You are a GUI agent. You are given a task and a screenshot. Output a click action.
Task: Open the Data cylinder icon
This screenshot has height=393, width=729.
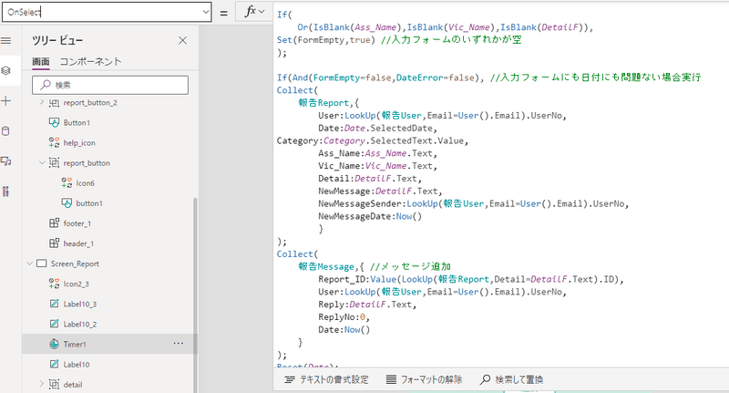click(x=6, y=131)
